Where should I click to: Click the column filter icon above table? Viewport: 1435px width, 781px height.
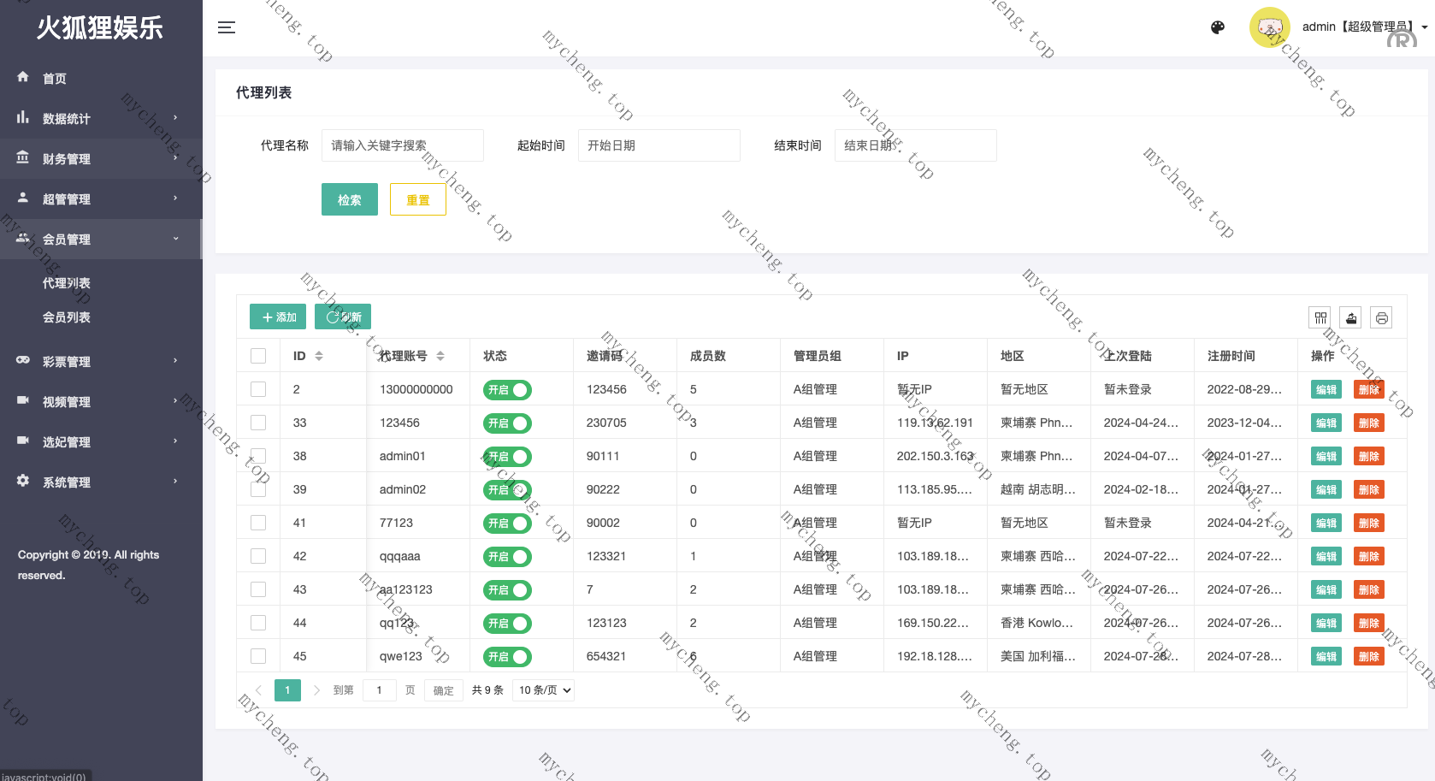click(x=1320, y=318)
